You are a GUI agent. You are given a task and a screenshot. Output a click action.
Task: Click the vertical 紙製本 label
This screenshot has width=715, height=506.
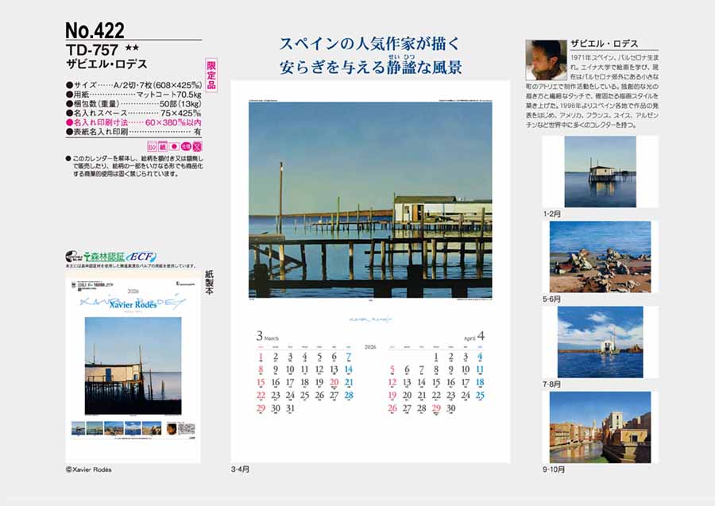[x=209, y=283]
